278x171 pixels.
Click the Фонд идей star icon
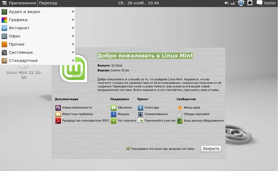click(x=180, y=107)
